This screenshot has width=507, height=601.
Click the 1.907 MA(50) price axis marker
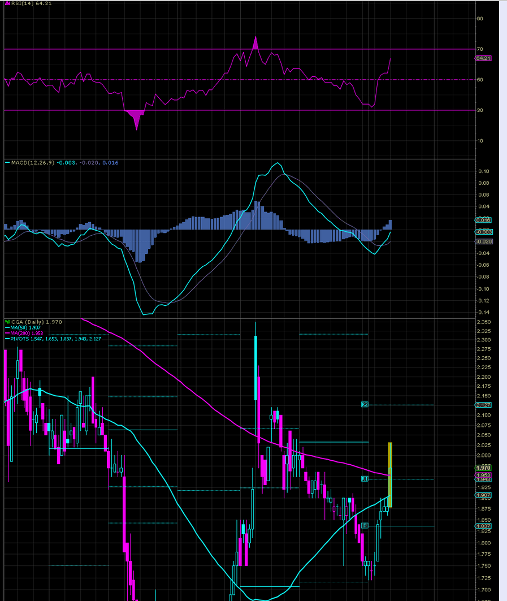point(483,495)
